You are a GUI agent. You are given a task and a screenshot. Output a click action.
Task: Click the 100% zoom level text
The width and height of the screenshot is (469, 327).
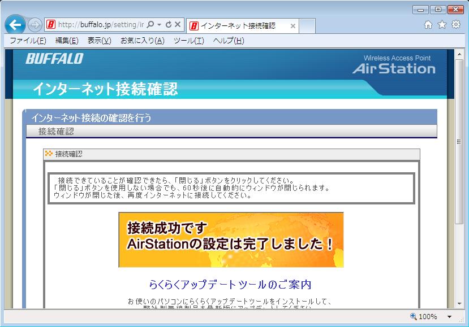tap(428, 316)
